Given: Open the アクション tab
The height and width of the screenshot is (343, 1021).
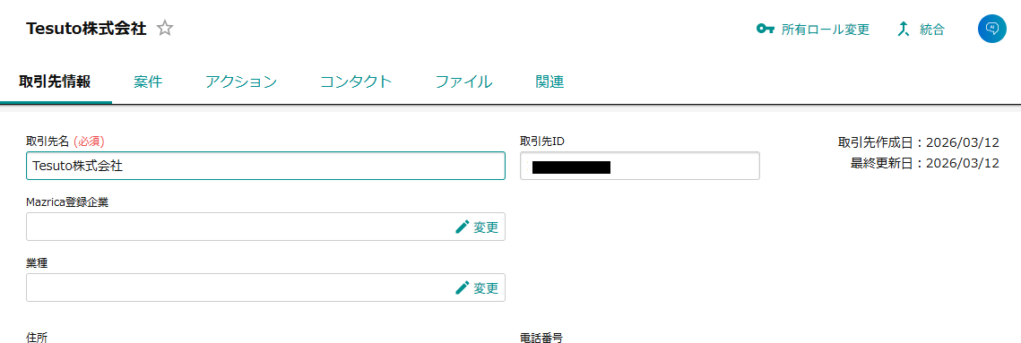Looking at the screenshot, I should point(241,82).
